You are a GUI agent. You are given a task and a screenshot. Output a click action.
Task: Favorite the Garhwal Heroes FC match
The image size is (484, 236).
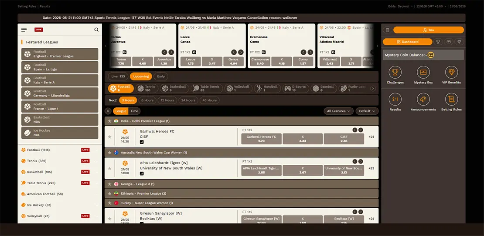pyautogui.click(x=109, y=137)
